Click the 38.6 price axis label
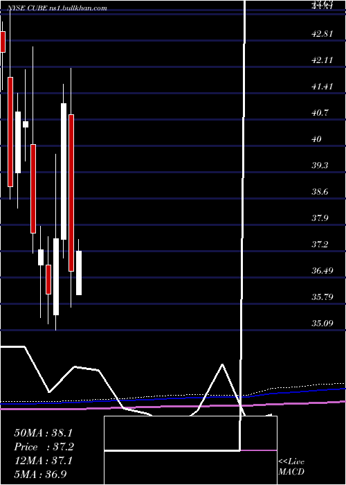Viewport: 346px width, 485px height. pos(320,191)
